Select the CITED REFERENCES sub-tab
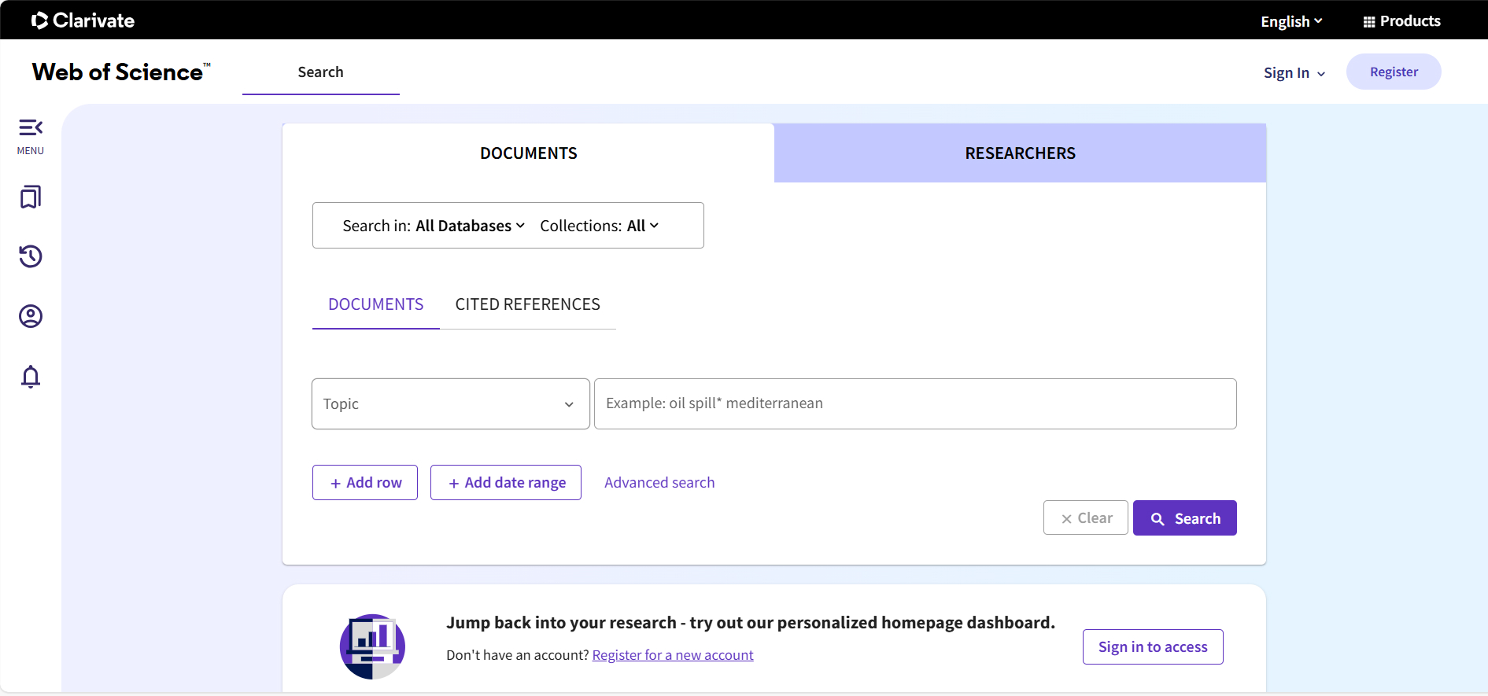Screen dimensions: 1488x696 [528, 304]
